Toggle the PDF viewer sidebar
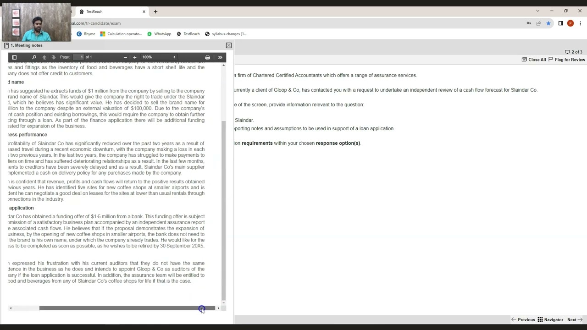The width and height of the screenshot is (587, 330). coord(14,57)
